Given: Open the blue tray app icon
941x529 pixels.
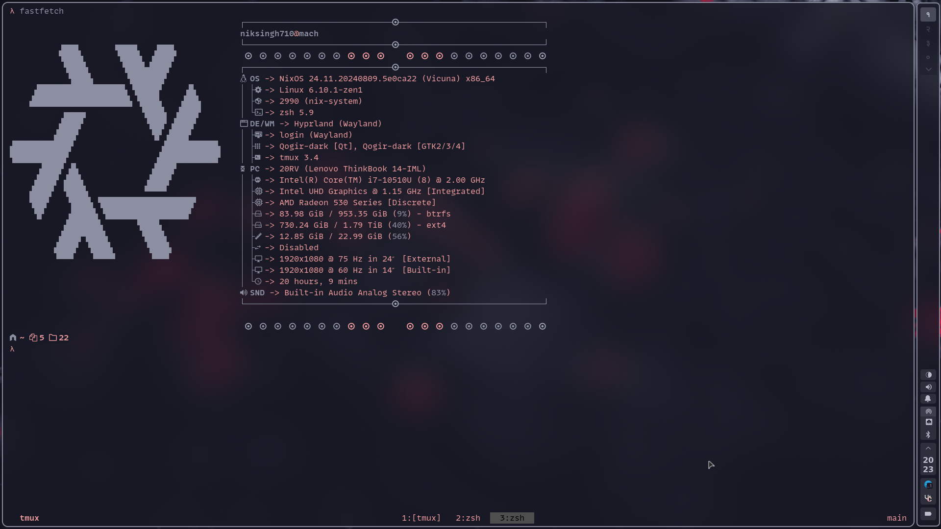Looking at the screenshot, I should point(928,484).
